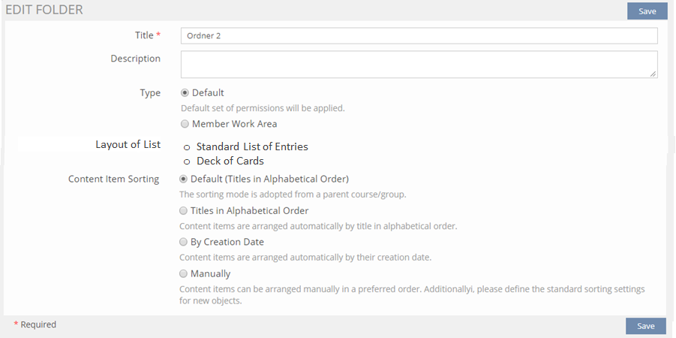Choose Standard List of Entries layout

click(x=187, y=147)
